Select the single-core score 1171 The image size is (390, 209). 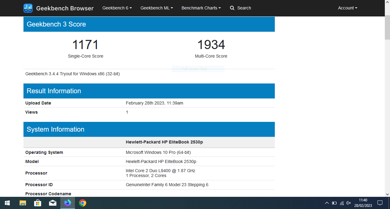click(86, 45)
